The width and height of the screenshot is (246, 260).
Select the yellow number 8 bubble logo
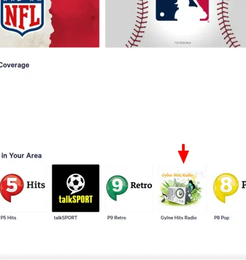tap(226, 188)
